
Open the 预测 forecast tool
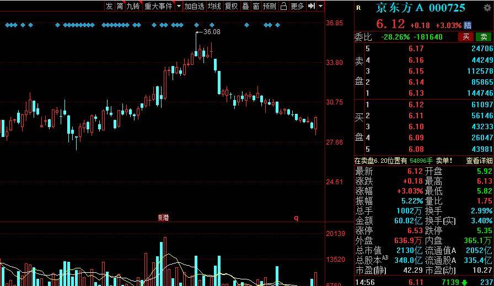(270, 6)
